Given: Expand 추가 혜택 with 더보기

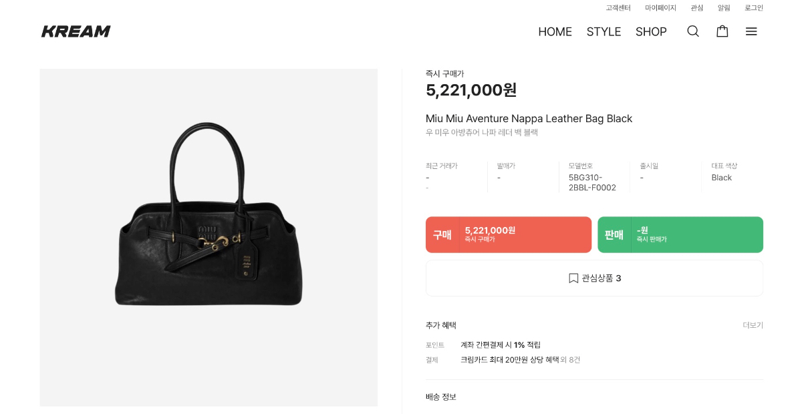Looking at the screenshot, I should pos(753,325).
